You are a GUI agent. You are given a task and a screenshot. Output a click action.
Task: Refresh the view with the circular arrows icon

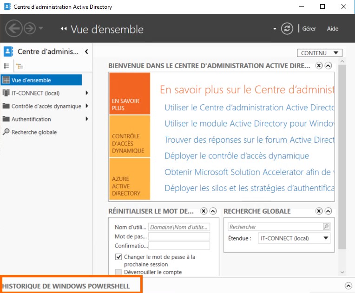click(287, 29)
